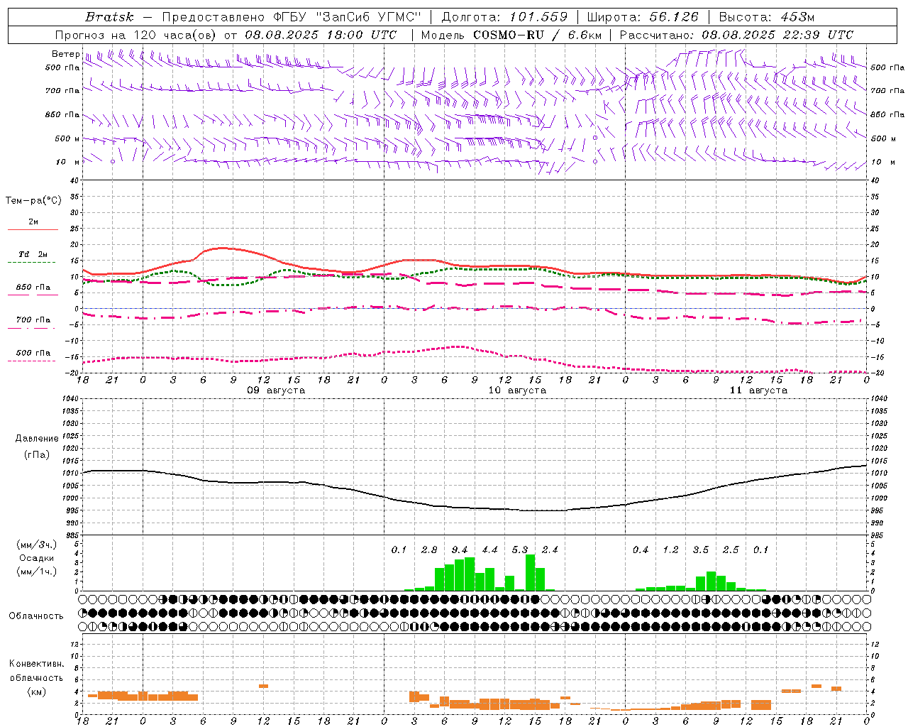
Task: Click the 5.3 precipitation total
Action: click(520, 550)
